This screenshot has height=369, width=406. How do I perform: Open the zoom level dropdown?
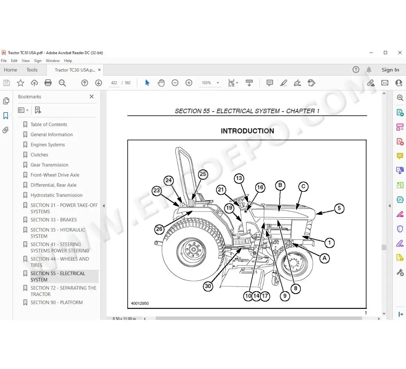217,83
